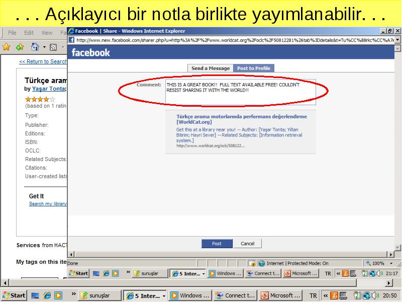The height and width of the screenshot is (302, 402).
Task: Click the inner tray volume speaker icon
Action: pyautogui.click(x=380, y=273)
